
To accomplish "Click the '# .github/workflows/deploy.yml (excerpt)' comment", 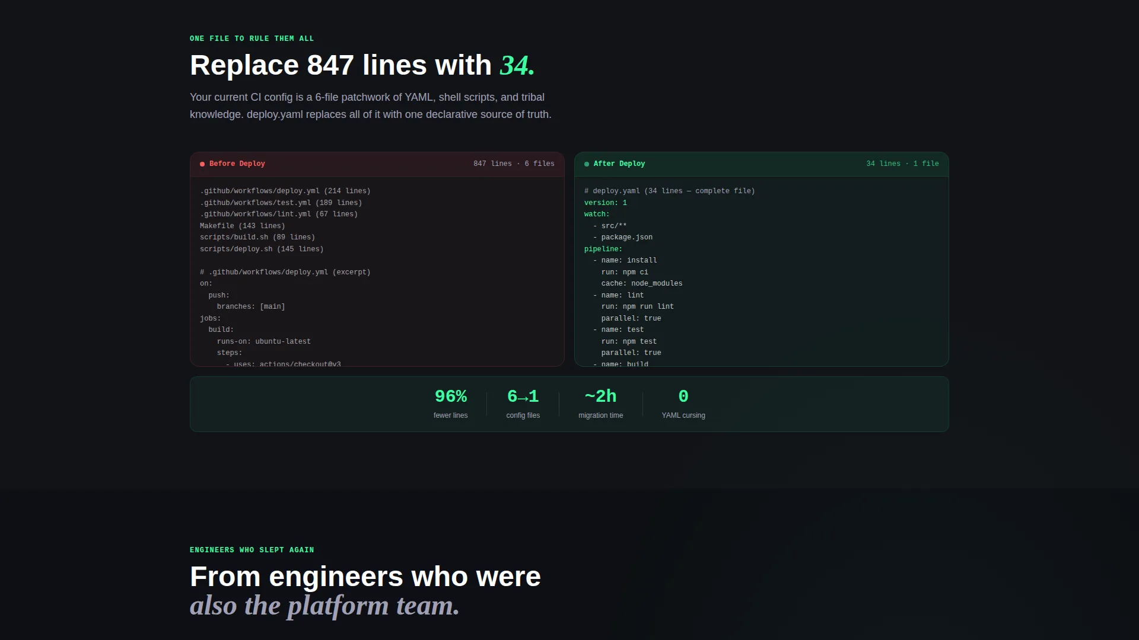I will tap(285, 272).
